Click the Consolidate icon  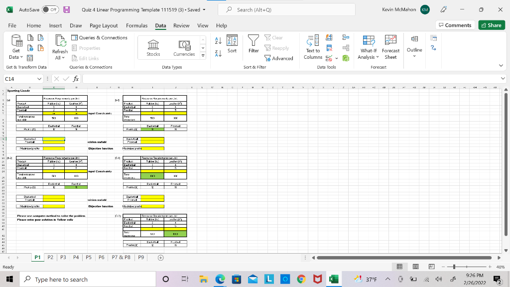(346, 38)
